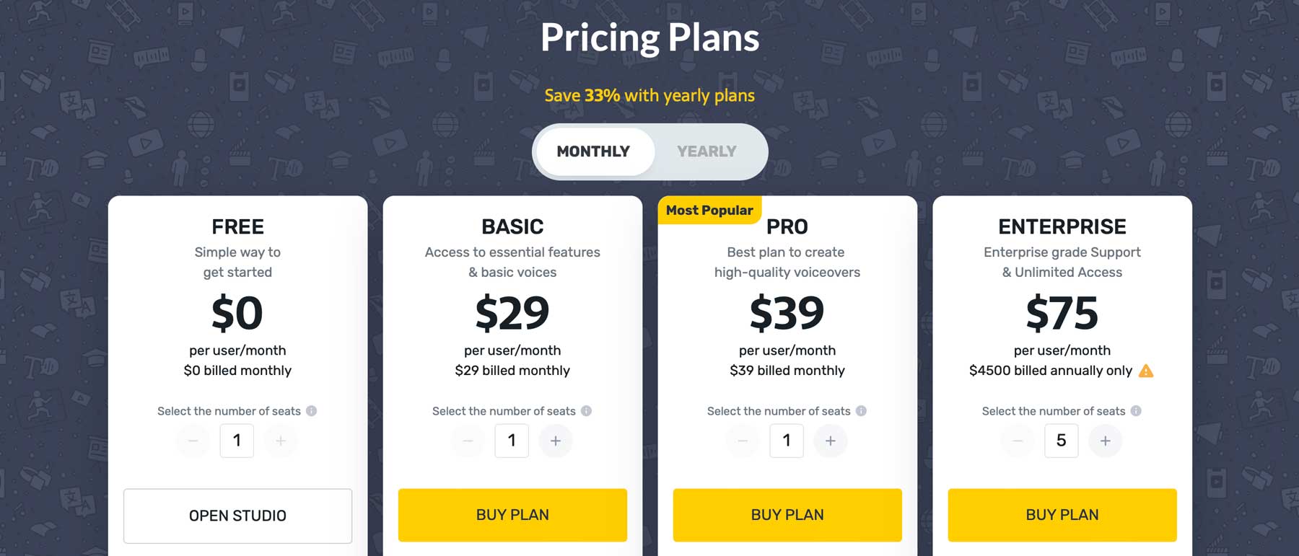Screen dimensions: 1299x556
Task: Open Studio on the Free plan
Action: (x=237, y=516)
